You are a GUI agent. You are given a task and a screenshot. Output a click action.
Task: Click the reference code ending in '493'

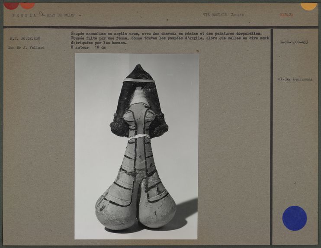click(294, 42)
